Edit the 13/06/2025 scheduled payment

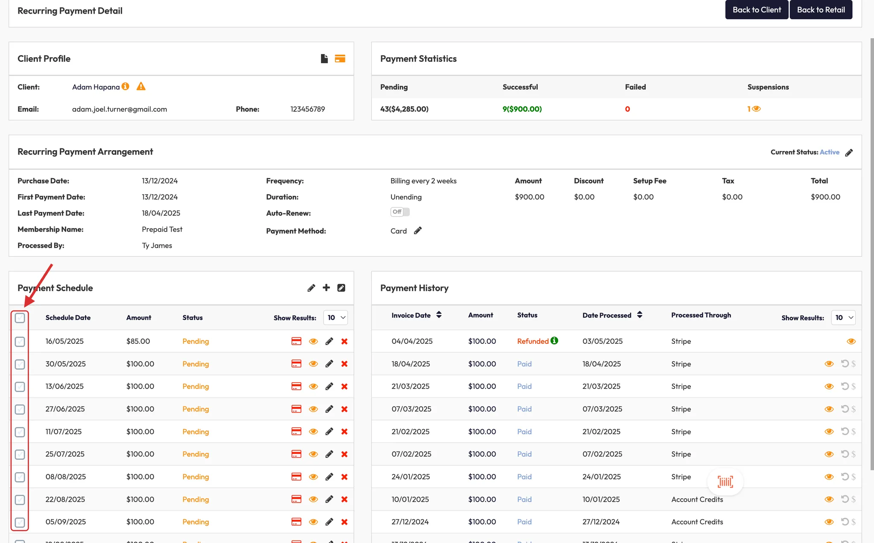(x=329, y=386)
